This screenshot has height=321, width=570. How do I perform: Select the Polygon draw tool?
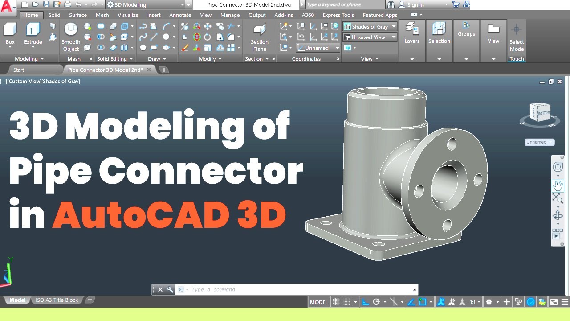[143, 48]
